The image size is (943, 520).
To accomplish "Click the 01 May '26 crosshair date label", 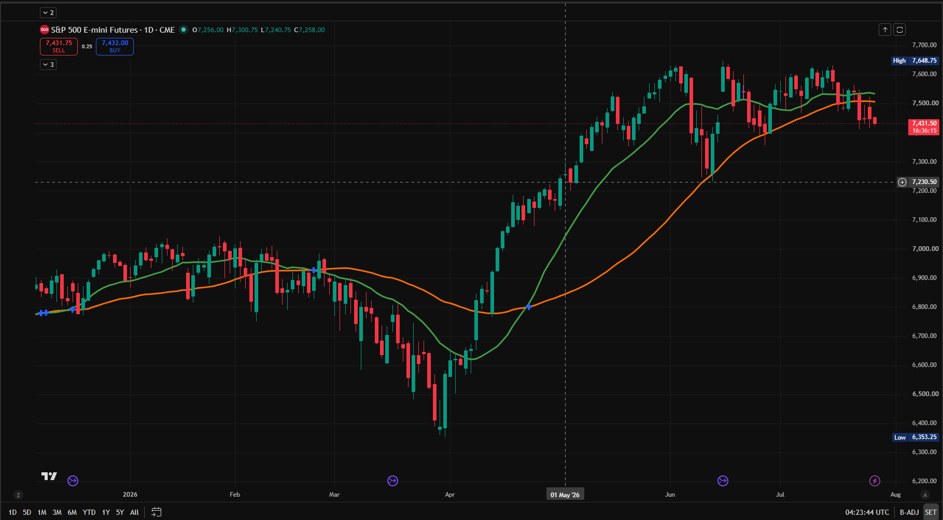I will pos(565,495).
